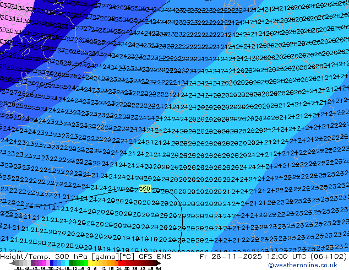
Task: Click the 560 height contour label
Action: click(x=145, y=188)
